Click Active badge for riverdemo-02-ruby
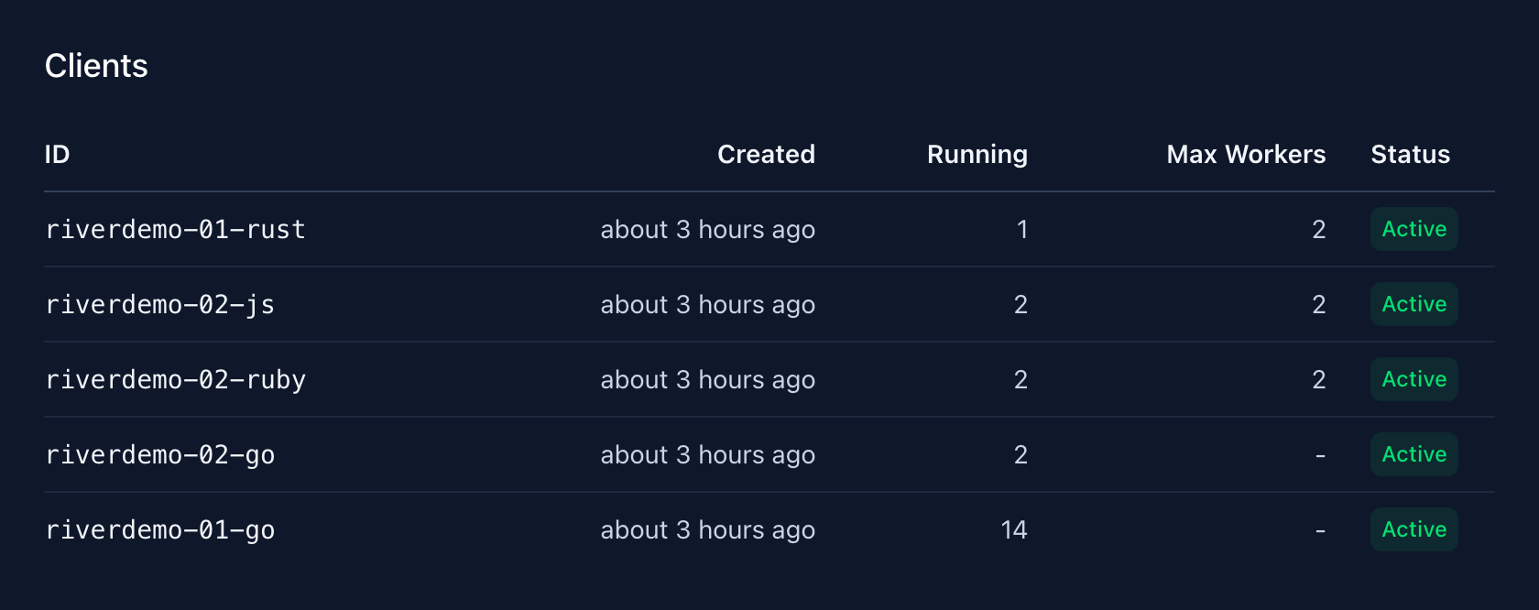 pyautogui.click(x=1413, y=379)
